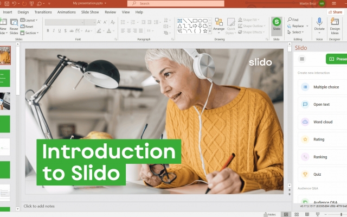Increase the list indent level
This screenshot has width=347, height=217.
click(150, 22)
